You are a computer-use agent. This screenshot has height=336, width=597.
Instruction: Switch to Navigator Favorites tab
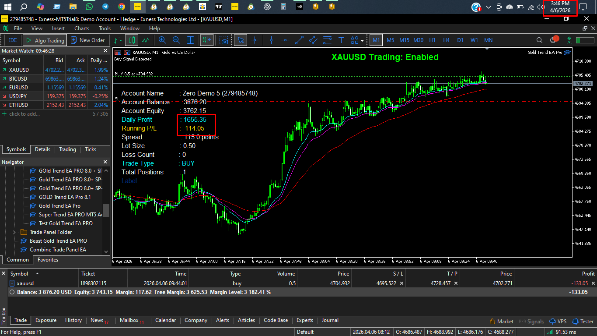click(48, 260)
